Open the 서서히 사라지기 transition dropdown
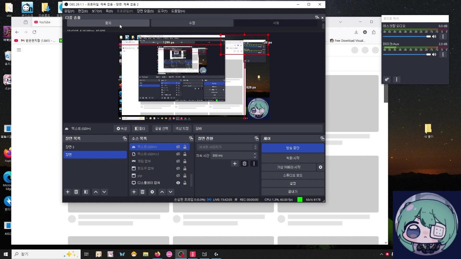This screenshot has height=259, width=461. tap(227, 147)
